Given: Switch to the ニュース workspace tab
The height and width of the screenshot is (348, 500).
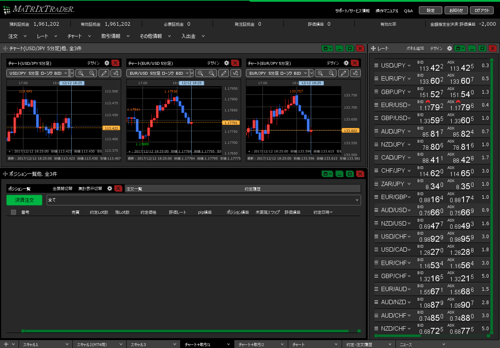Looking at the screenshot, I should point(422,344).
